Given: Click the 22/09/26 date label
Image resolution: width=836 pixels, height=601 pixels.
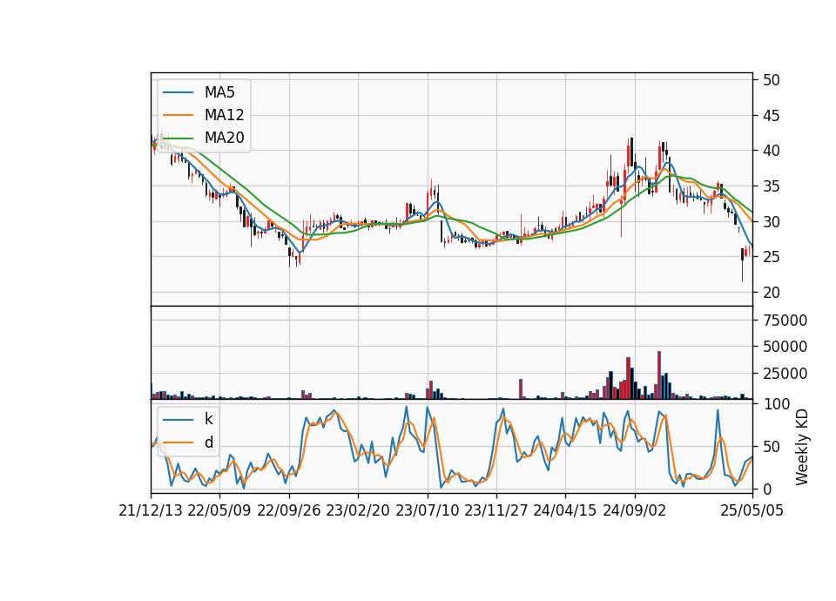Looking at the screenshot, I should (x=288, y=510).
